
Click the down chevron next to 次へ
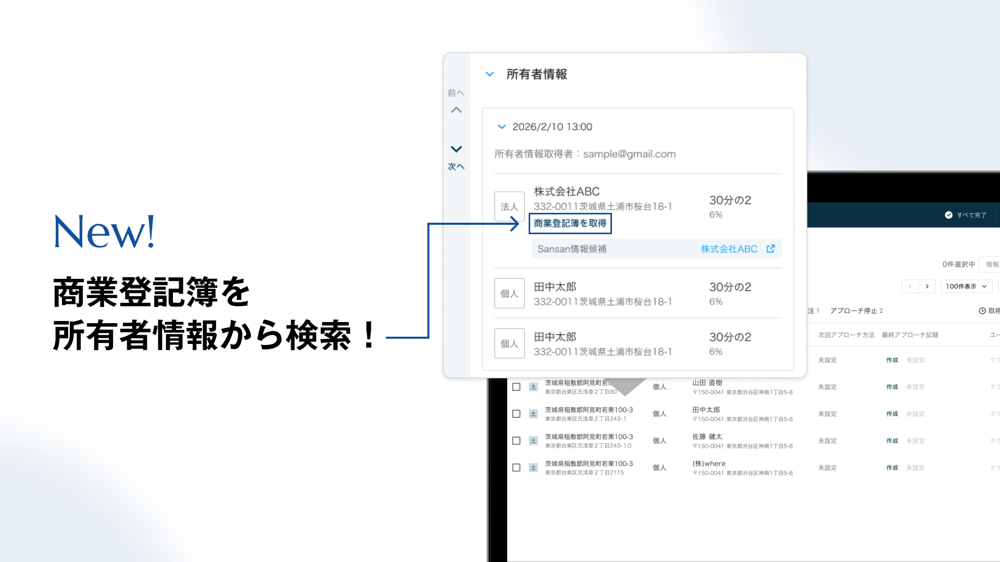point(456,149)
